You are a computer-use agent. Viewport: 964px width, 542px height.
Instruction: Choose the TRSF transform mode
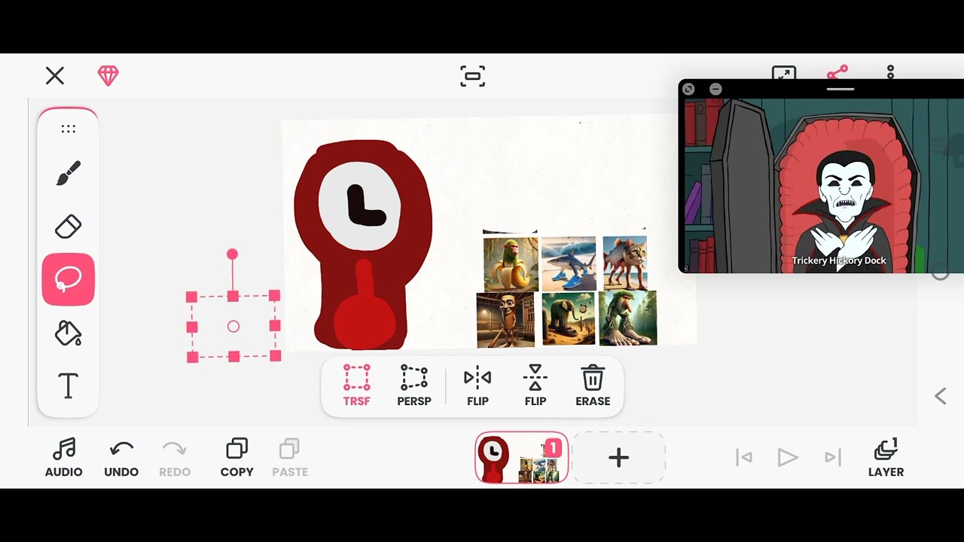357,385
